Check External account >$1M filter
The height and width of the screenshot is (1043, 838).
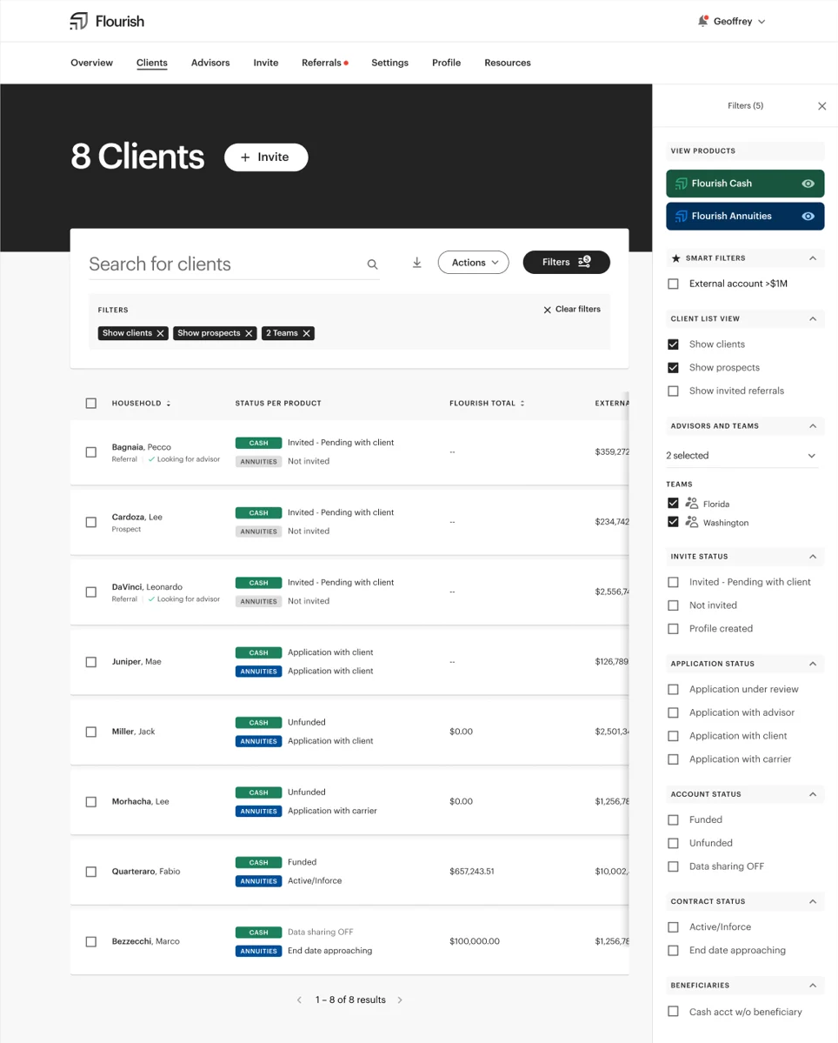(673, 284)
